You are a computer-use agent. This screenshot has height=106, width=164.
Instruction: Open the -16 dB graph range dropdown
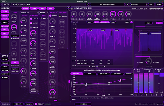(74, 22)
